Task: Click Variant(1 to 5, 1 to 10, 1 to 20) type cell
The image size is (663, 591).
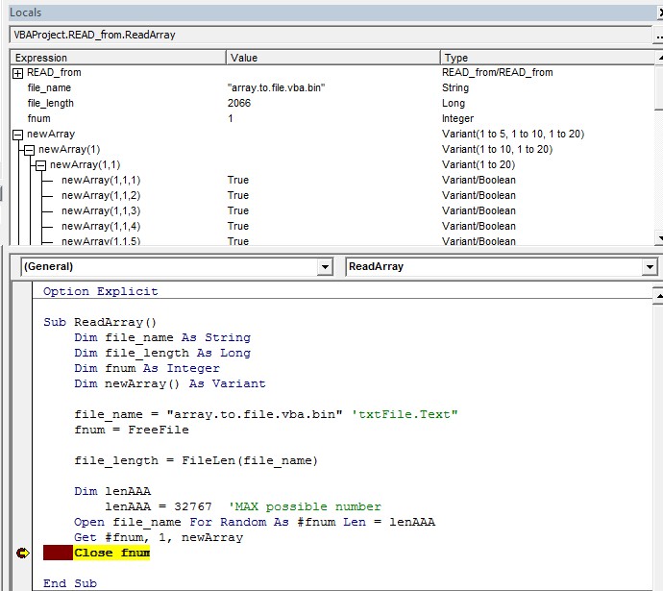Action: [513, 134]
